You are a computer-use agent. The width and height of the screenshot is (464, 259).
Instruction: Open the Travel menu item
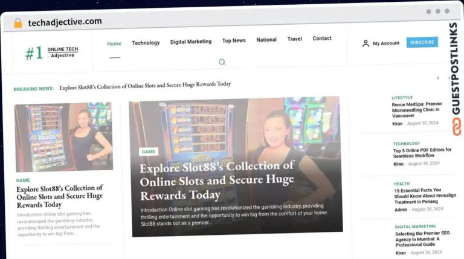tap(294, 39)
